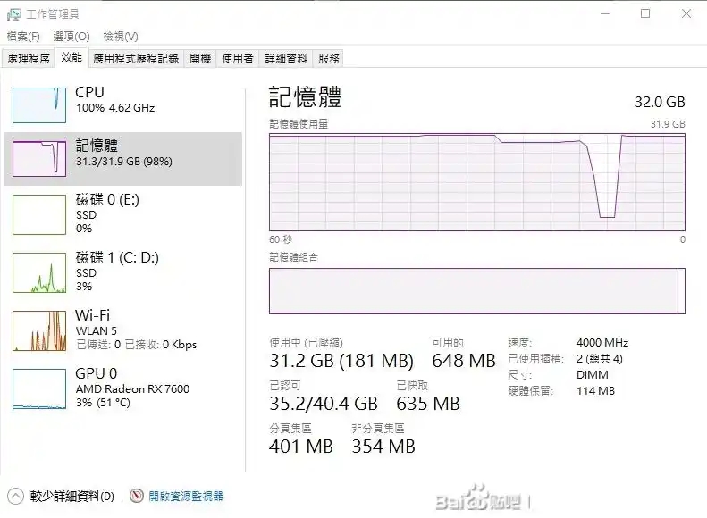Select the Wi-Fi WLAN 5 graph
707x518 pixels.
click(39, 330)
